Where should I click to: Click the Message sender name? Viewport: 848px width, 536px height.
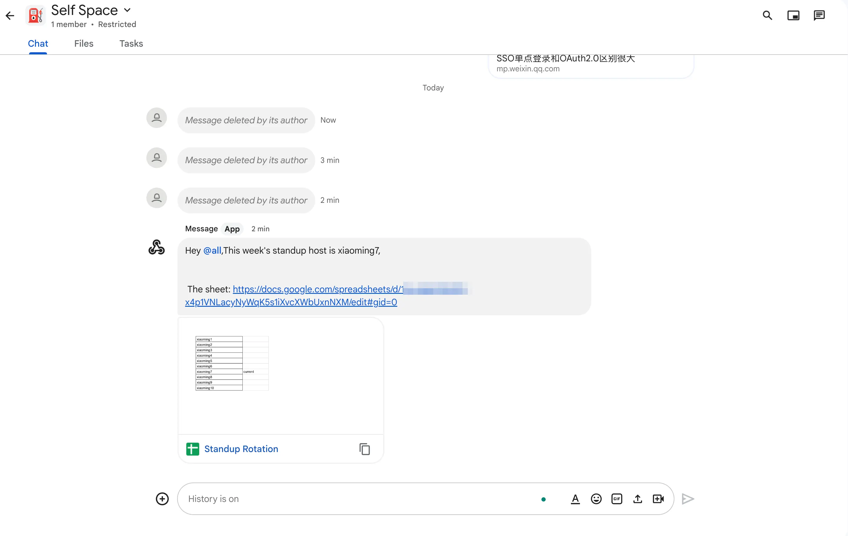(x=202, y=229)
